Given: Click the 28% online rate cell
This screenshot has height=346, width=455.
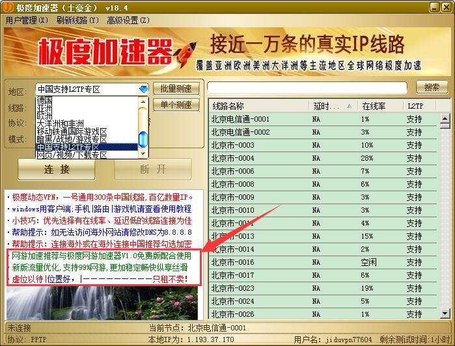Looking at the screenshot, I should 366,158.
